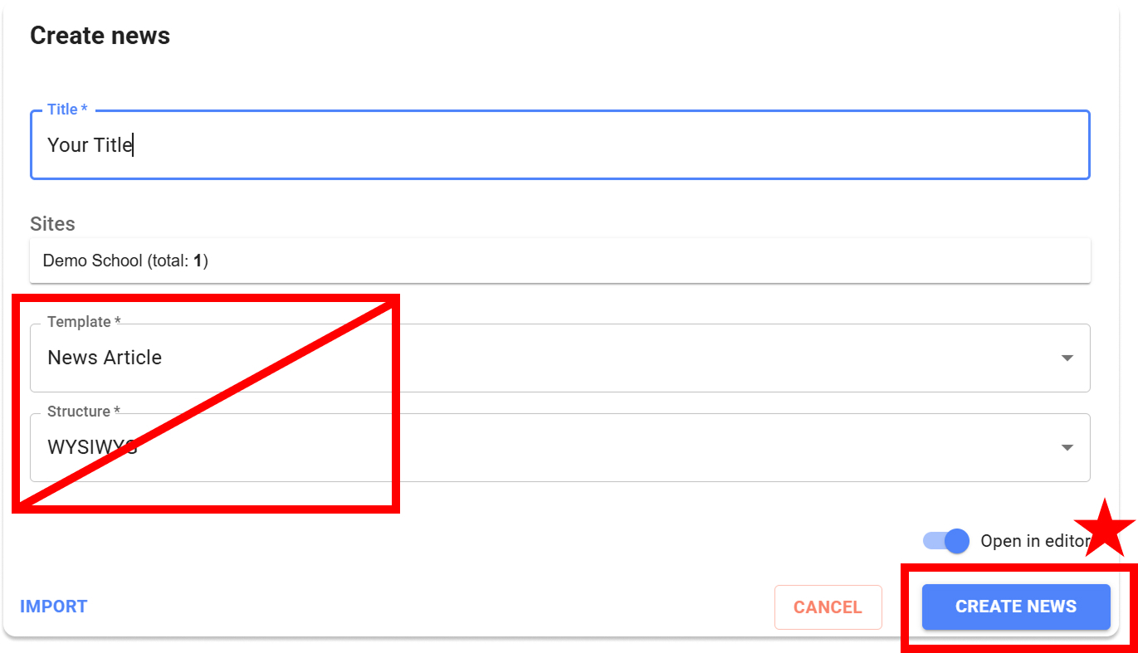Click the Open in editor label

[x=1034, y=541]
